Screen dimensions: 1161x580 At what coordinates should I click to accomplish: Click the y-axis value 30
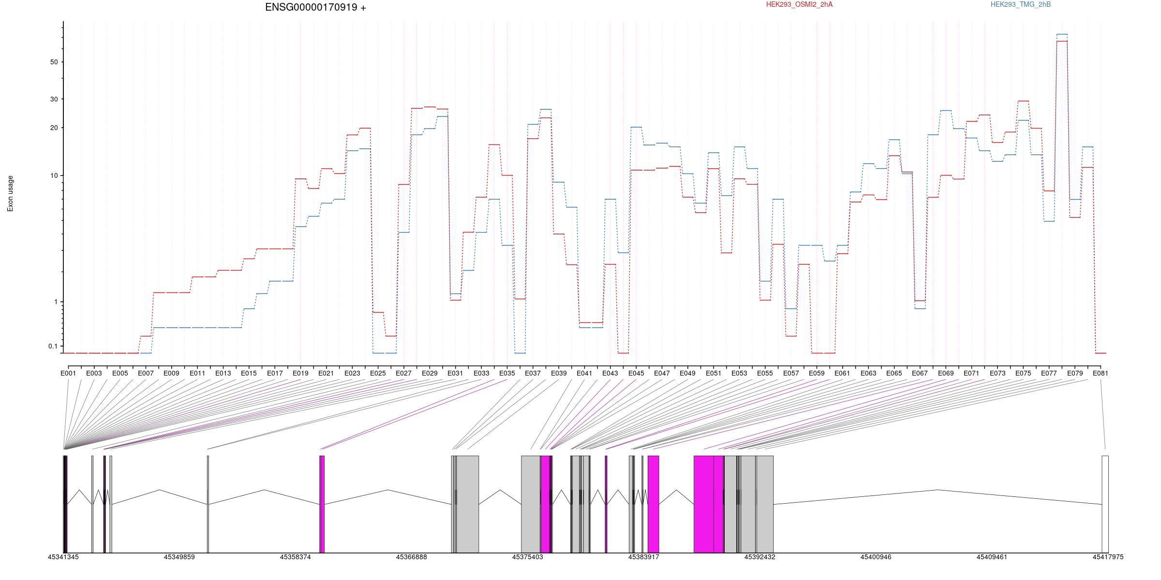54,99
